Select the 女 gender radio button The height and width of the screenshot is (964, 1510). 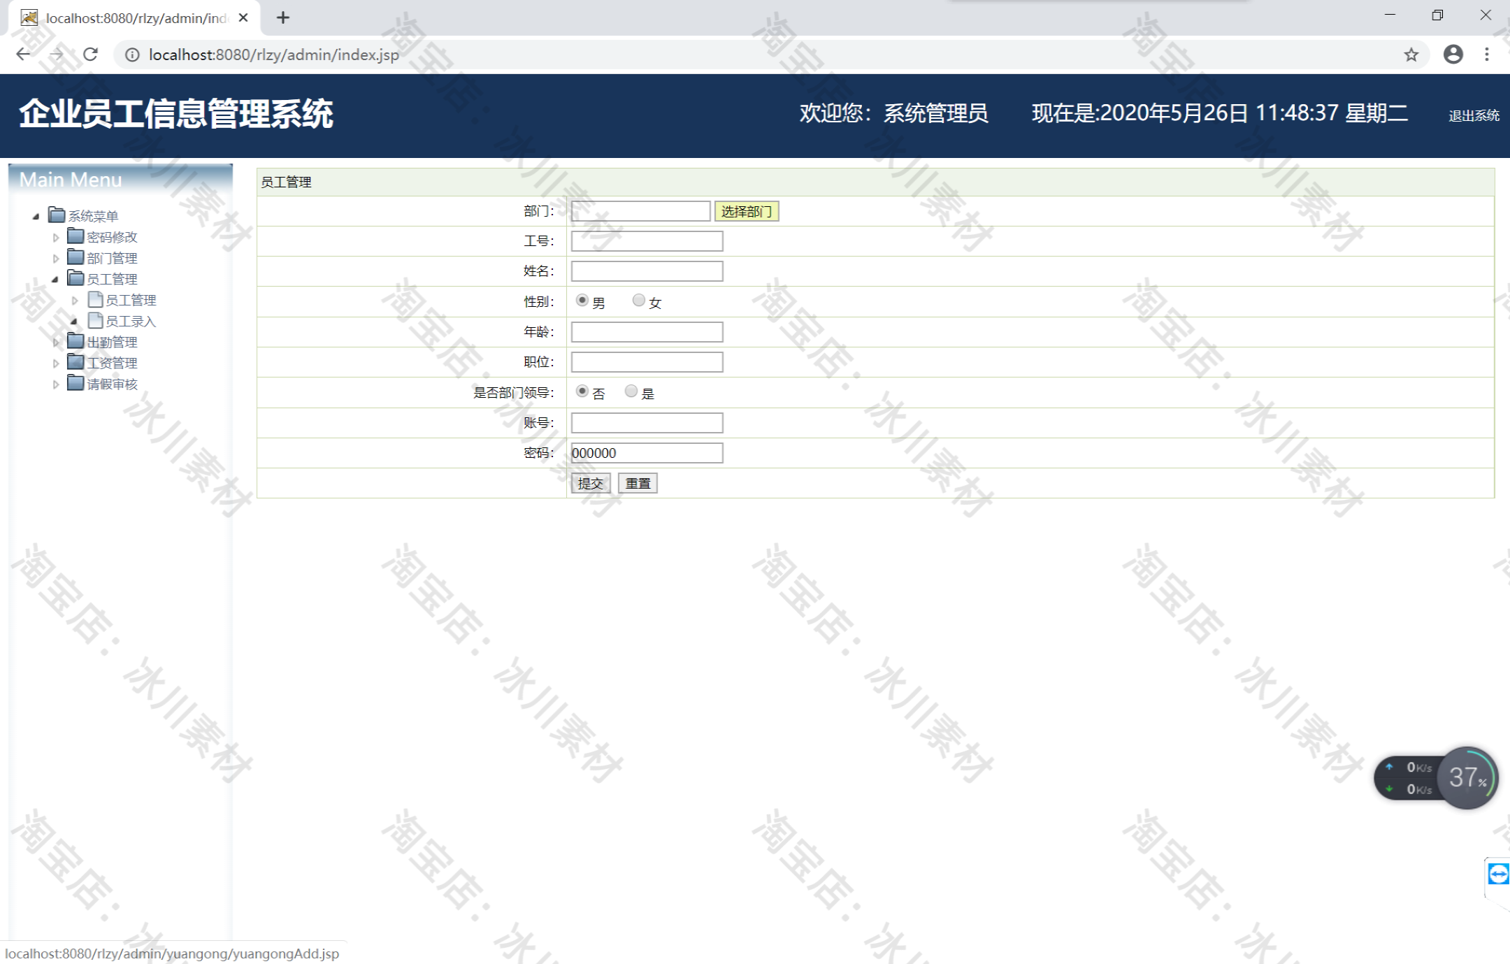[x=638, y=300]
